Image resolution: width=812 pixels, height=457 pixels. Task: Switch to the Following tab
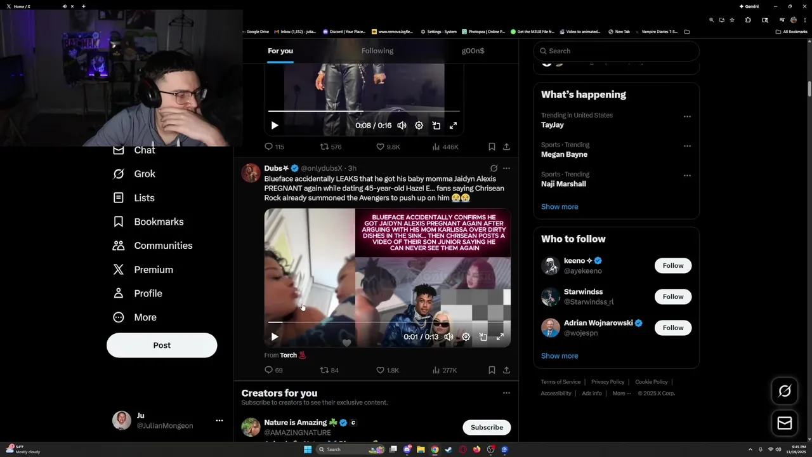point(377,51)
